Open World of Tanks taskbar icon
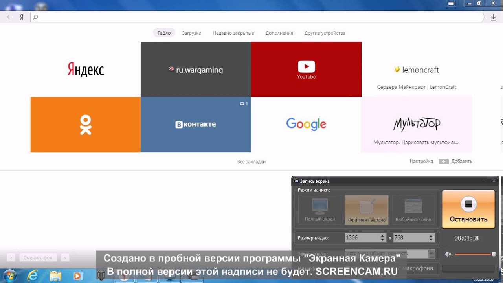503x283 pixels. pos(101,276)
